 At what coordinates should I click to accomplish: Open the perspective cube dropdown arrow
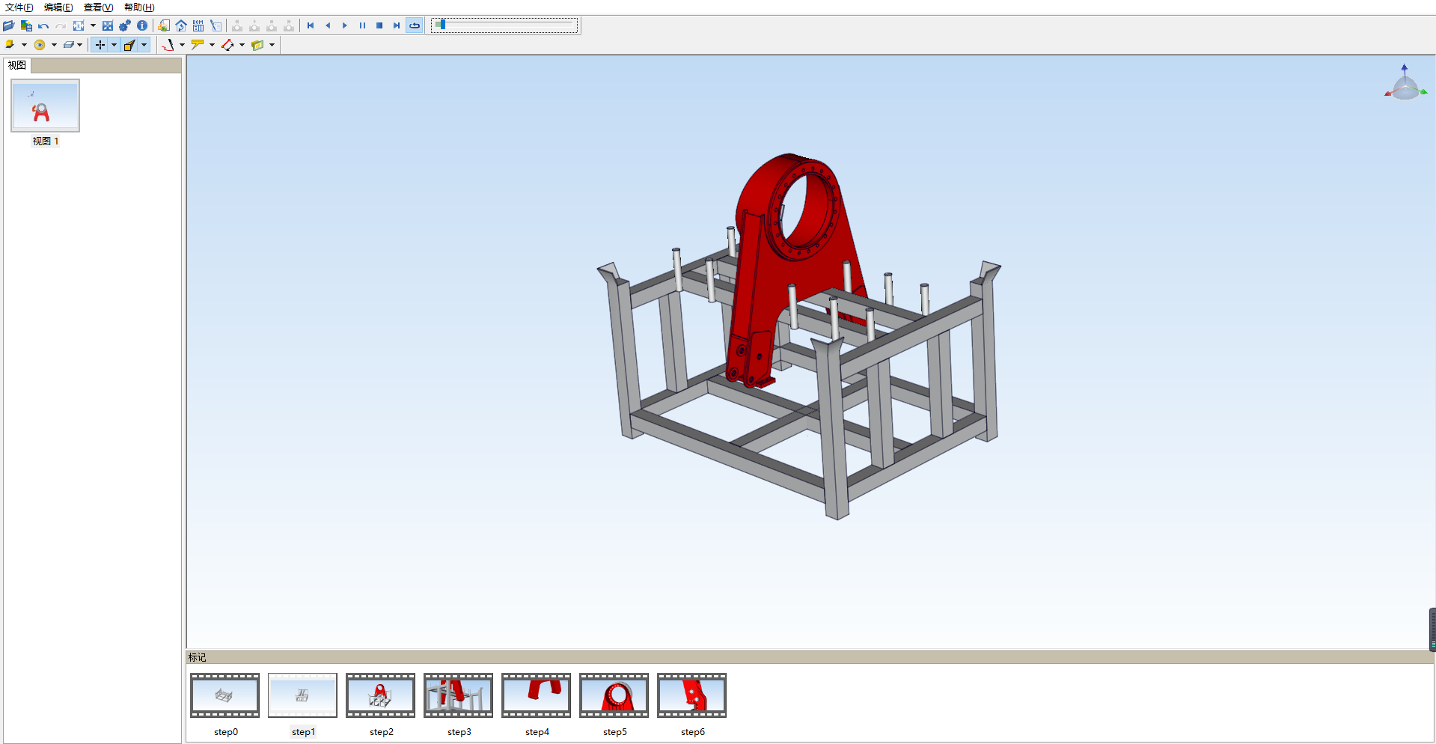point(144,45)
